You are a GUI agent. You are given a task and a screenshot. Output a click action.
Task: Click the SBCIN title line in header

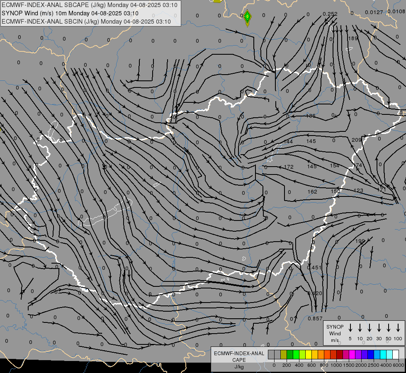pyautogui.click(x=86, y=22)
